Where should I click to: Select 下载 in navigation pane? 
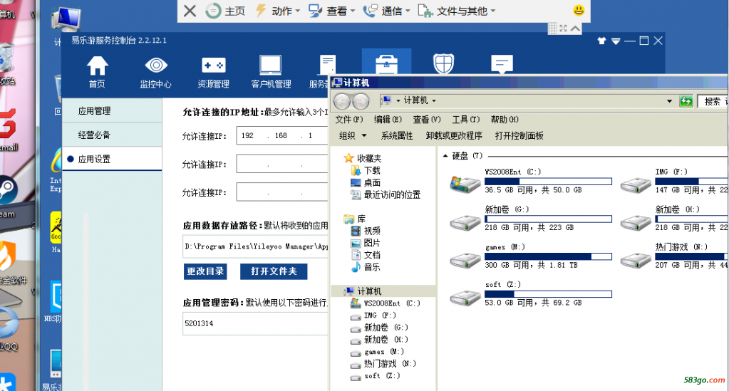366,170
